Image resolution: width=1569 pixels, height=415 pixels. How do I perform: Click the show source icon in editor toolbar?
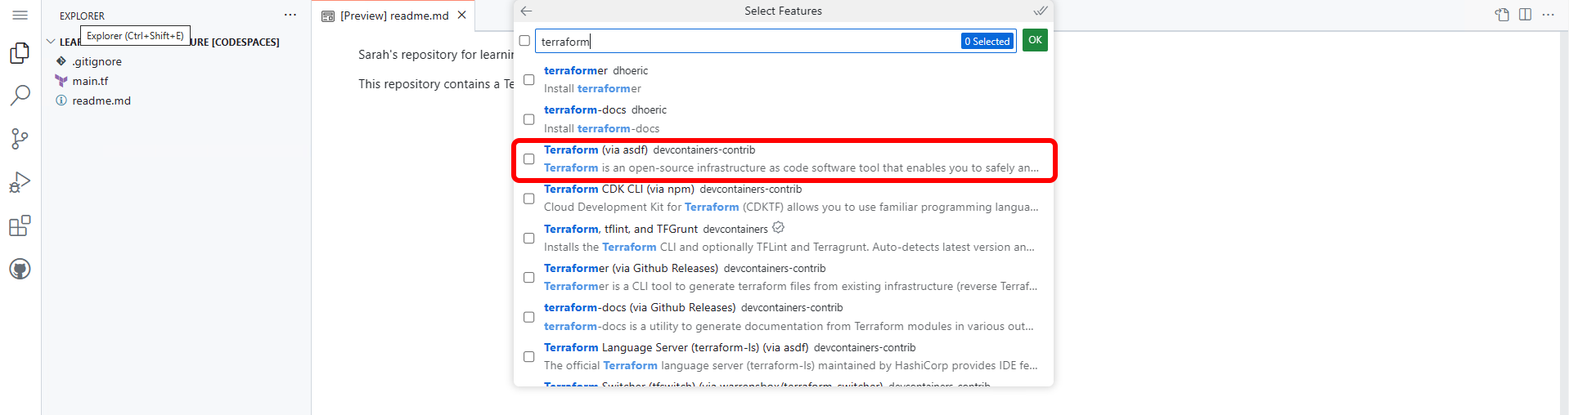tap(1502, 15)
